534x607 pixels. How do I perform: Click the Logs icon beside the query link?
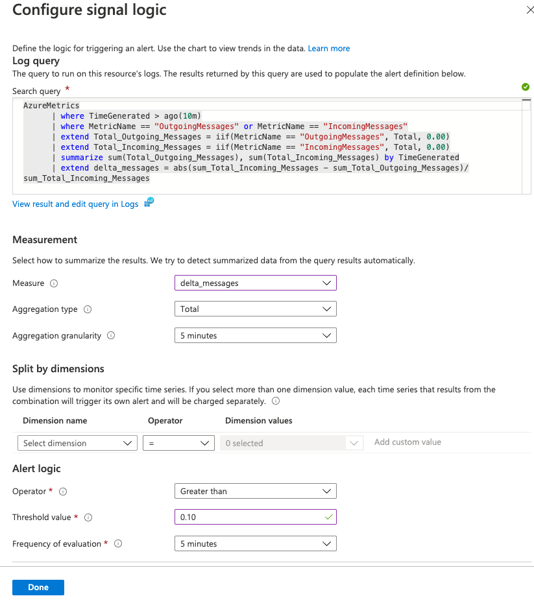click(149, 202)
